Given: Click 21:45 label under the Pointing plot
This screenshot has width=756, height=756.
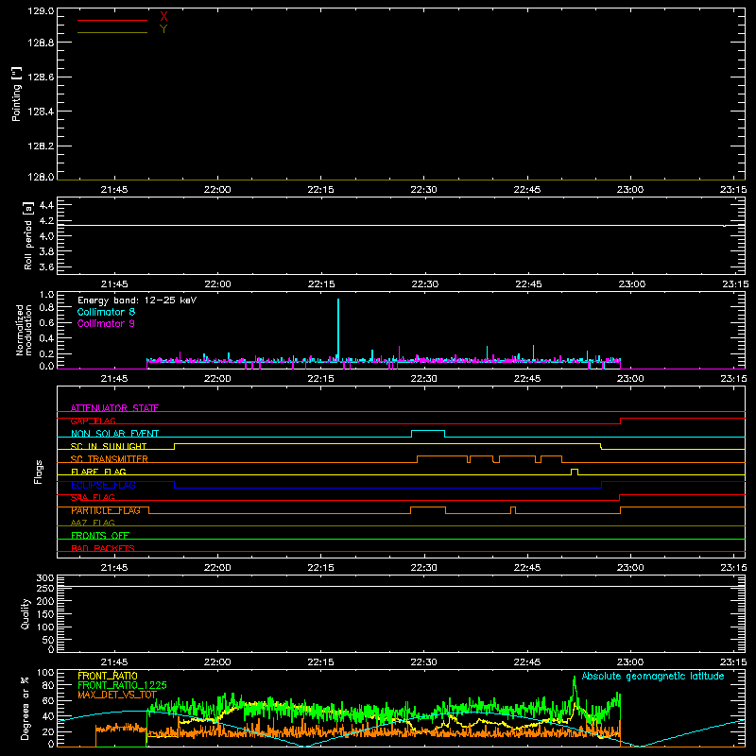Looking at the screenshot, I should (114, 190).
